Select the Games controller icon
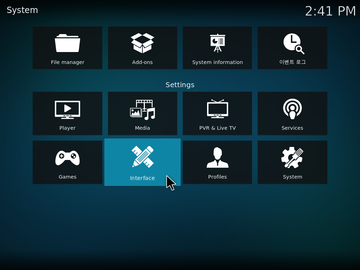This screenshot has height=270, width=360. click(67, 158)
